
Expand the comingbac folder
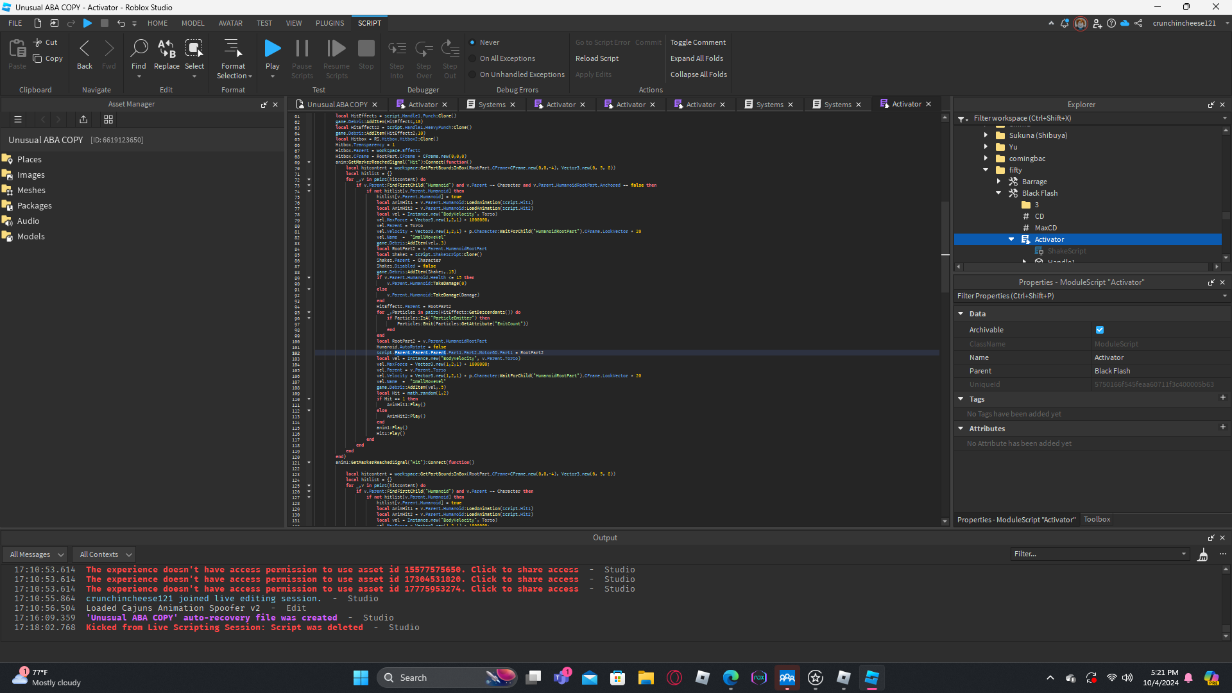pyautogui.click(x=986, y=158)
